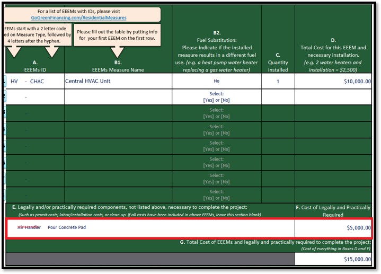The height and width of the screenshot is (274, 381).
Task: Select the 'No' fuel substitution cell in row 1
Action: [217, 81]
